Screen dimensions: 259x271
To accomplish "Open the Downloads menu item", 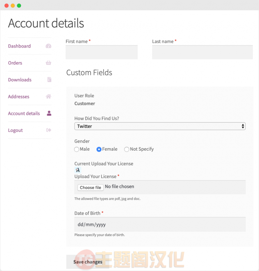I will coord(20,80).
